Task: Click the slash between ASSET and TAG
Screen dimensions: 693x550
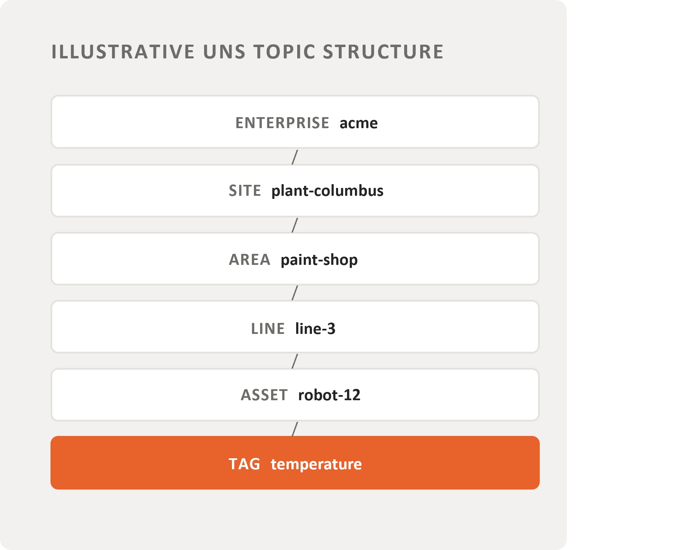Action: [295, 429]
